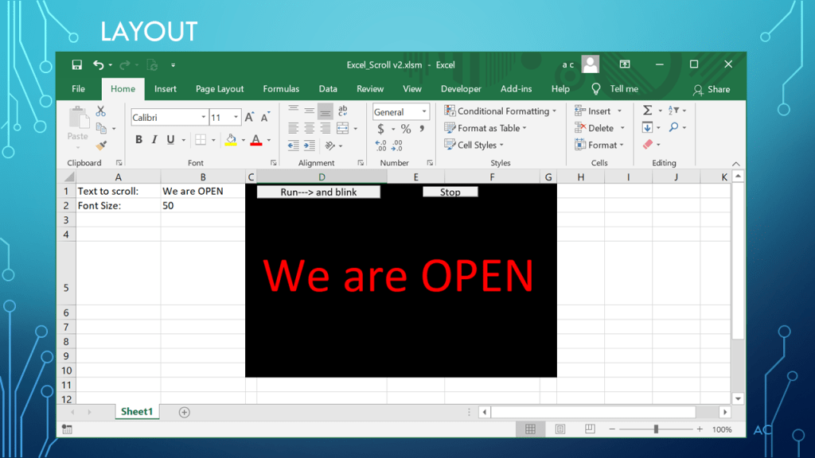Viewport: 815px width, 458px height.
Task: Select the Conditional Formatting icon
Action: pyautogui.click(x=450, y=111)
